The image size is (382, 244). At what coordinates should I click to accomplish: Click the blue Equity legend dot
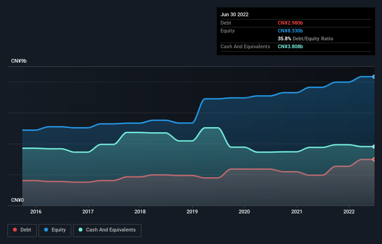tap(46, 230)
